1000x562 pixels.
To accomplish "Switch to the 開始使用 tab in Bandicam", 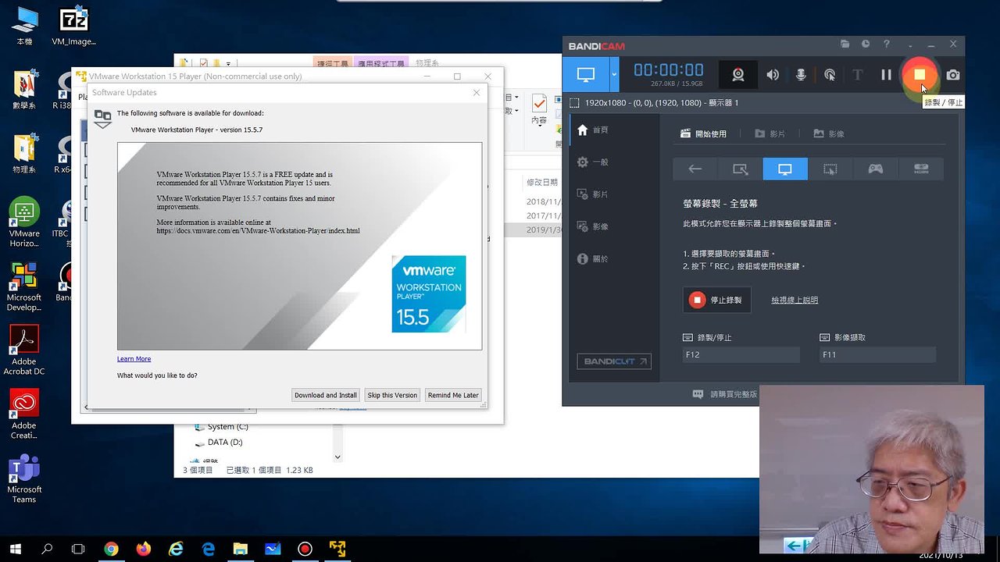I will 703,133.
